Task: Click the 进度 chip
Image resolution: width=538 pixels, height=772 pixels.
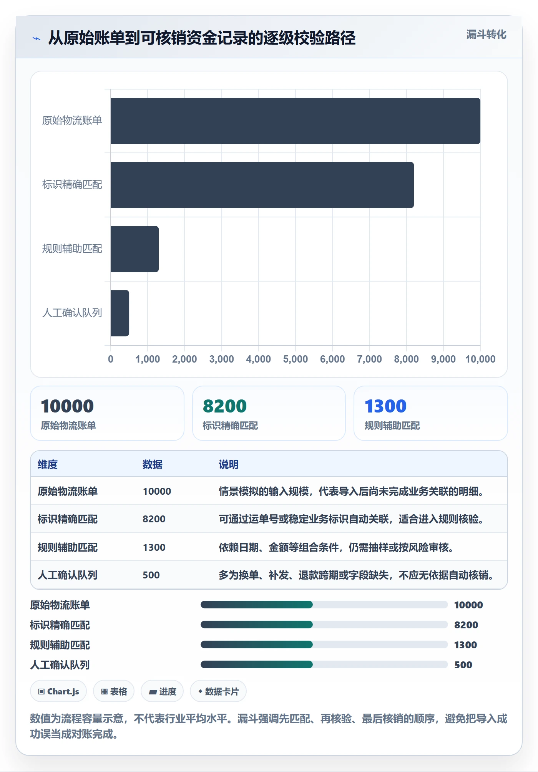Action: (x=162, y=691)
